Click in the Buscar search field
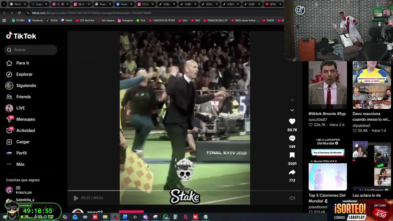Viewport: 393px width, 221px height. coord(31,50)
